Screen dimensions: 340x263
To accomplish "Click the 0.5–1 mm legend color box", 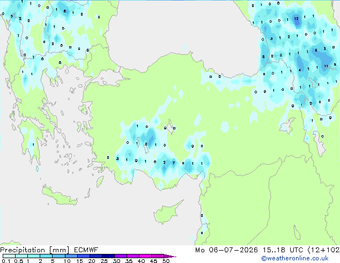I will 21,256.
